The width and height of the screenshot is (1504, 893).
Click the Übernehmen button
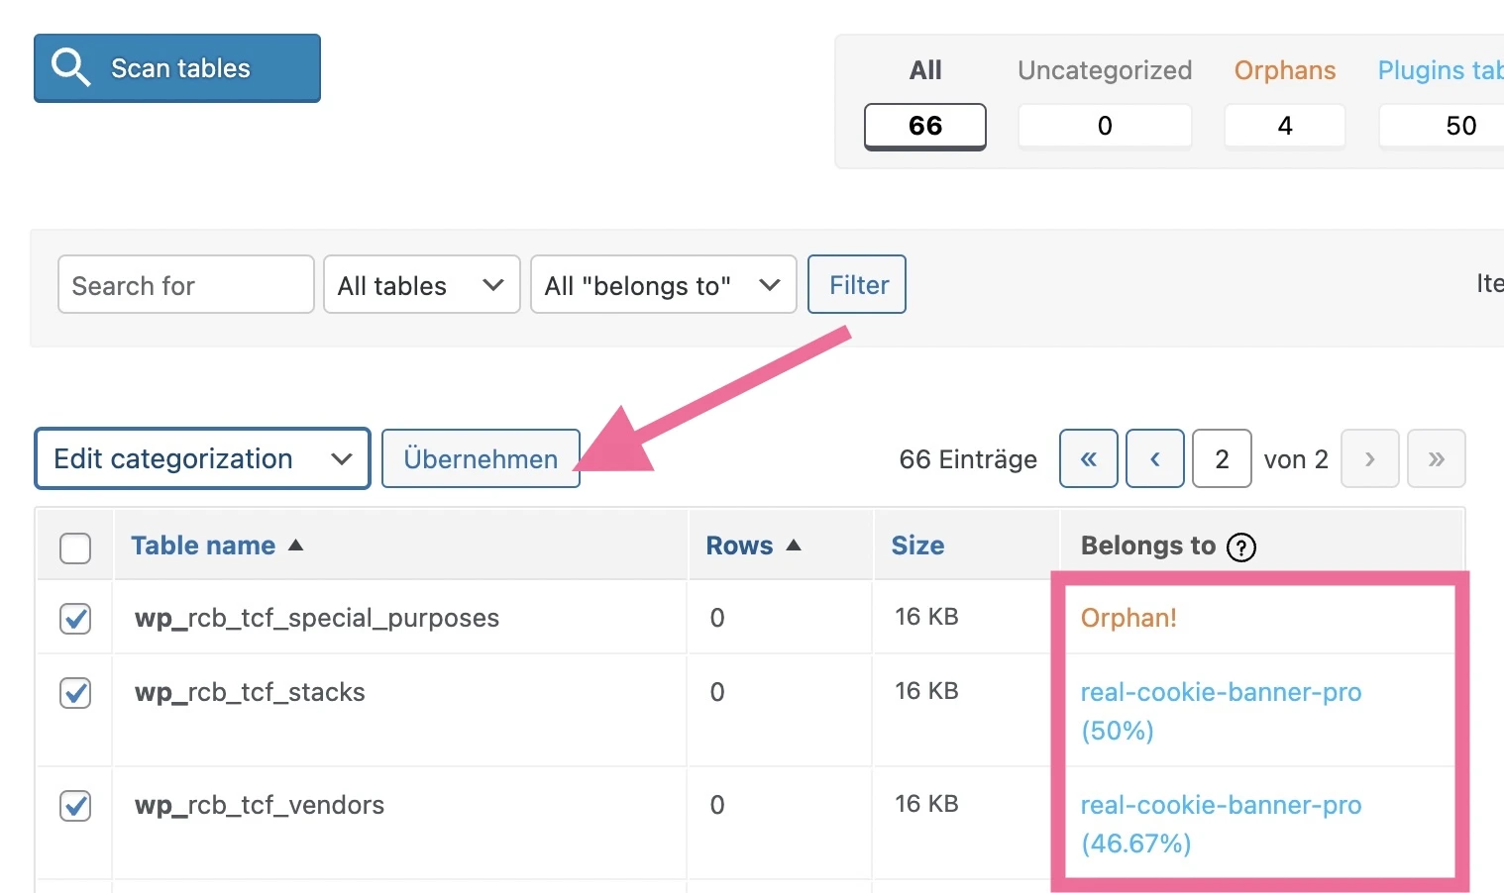[480, 458]
